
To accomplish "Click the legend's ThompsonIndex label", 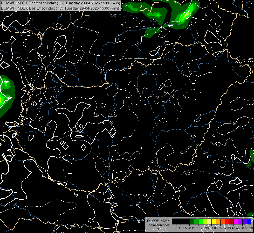I will [158, 225].
